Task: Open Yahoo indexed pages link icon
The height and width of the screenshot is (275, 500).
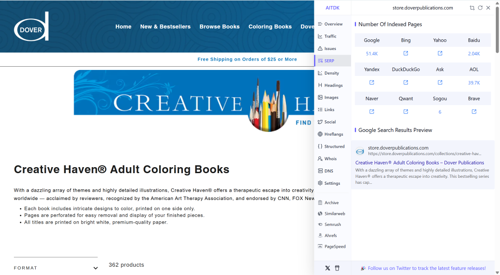Action: coord(440,53)
